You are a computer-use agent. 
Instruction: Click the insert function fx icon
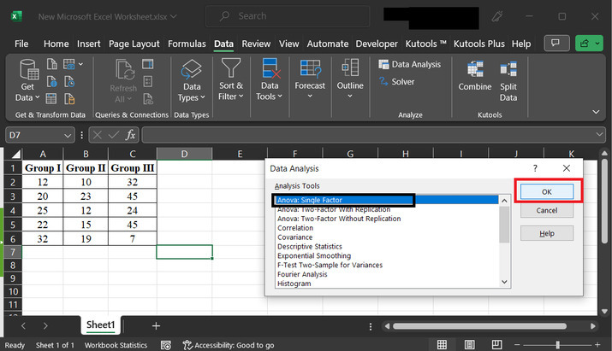(131, 135)
